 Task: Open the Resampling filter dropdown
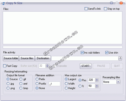click(x=118, y=82)
